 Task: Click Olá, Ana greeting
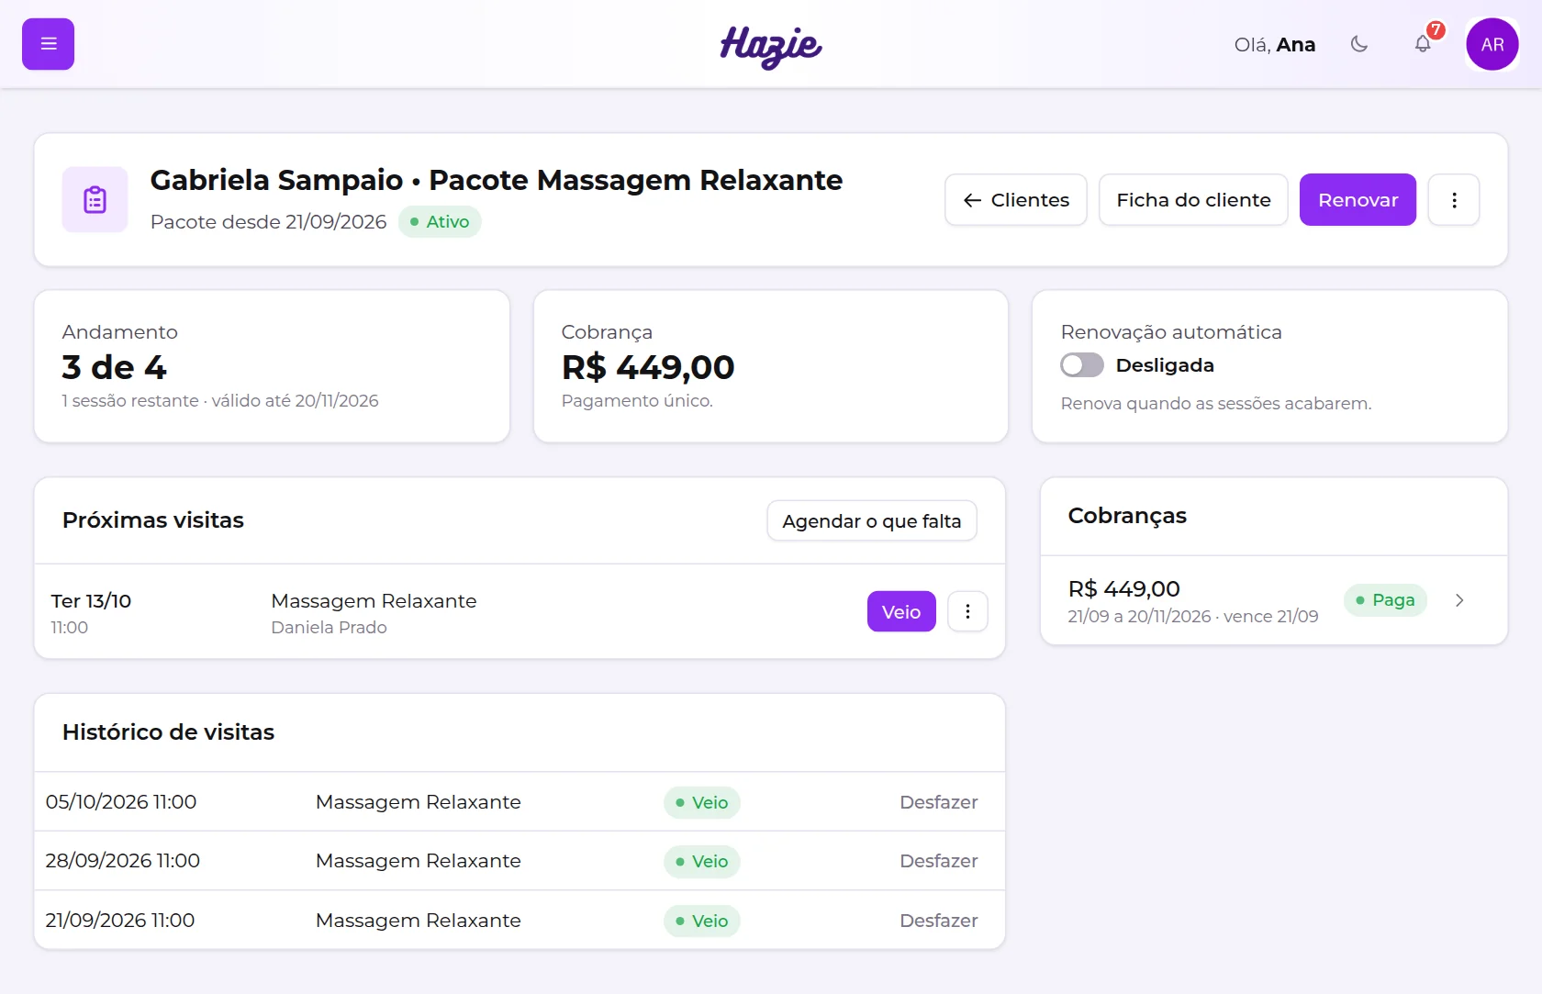[1275, 45]
